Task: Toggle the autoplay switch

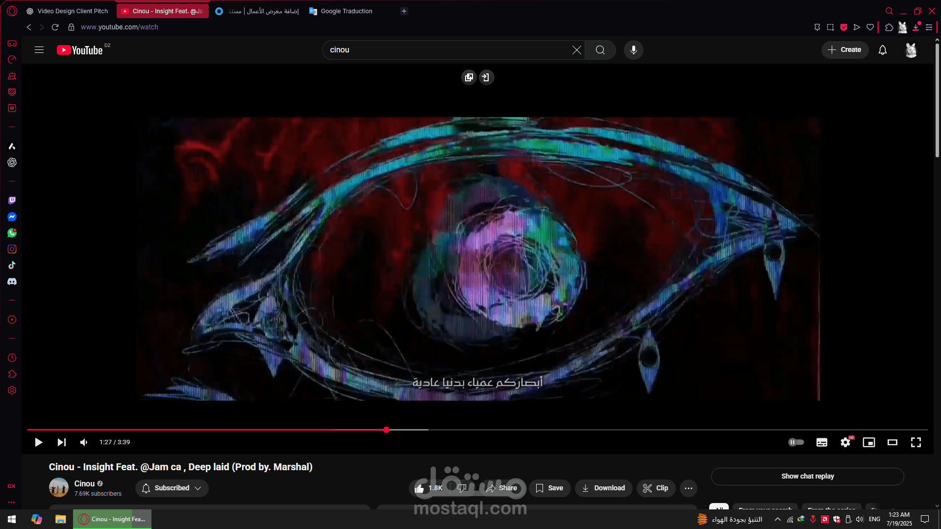Action: coord(796,442)
